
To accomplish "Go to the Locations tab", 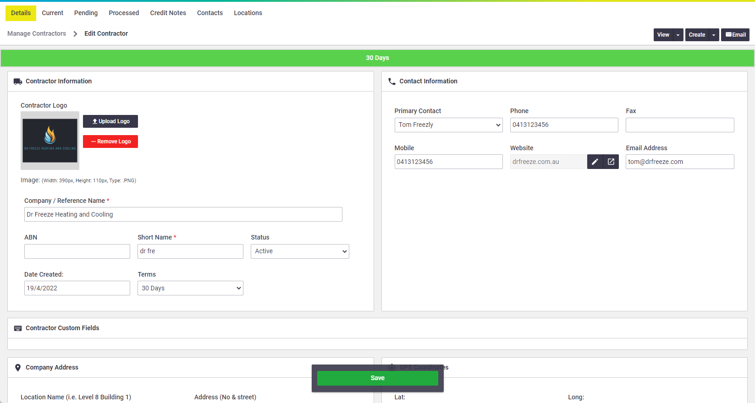I will [x=248, y=13].
